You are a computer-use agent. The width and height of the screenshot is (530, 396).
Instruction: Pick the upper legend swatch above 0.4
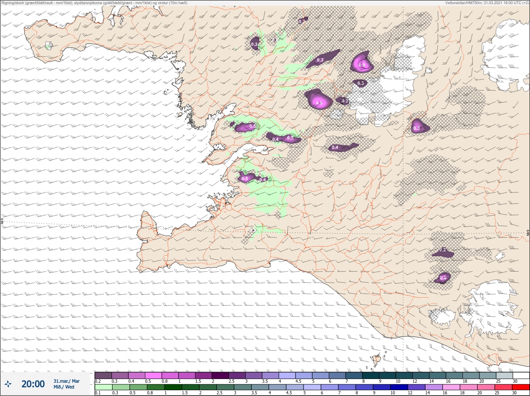click(137, 375)
